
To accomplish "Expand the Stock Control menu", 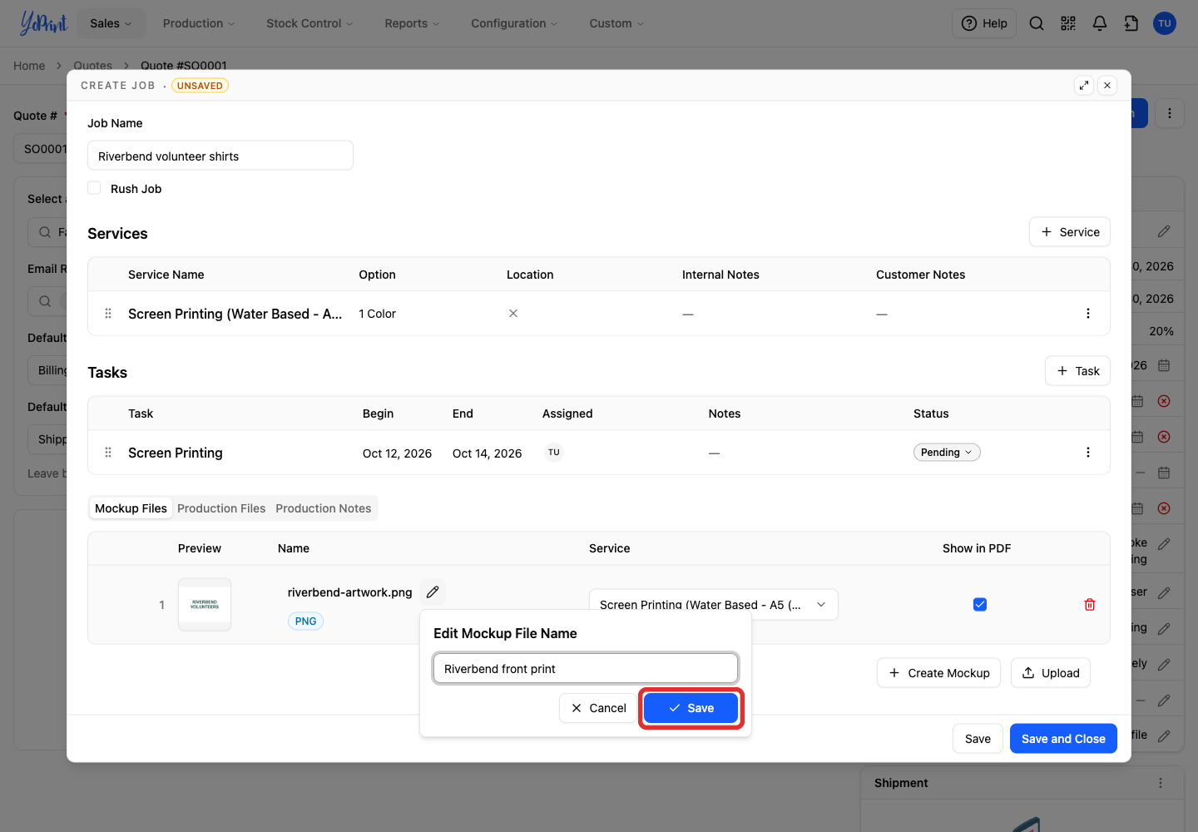I will pyautogui.click(x=309, y=23).
